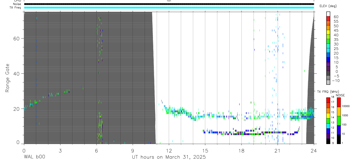Click the green swatch of the NOISE legend
Viewport: 353px width, 163px height.
(x=339, y=121)
